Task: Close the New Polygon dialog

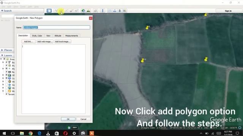Action: pos(91,18)
